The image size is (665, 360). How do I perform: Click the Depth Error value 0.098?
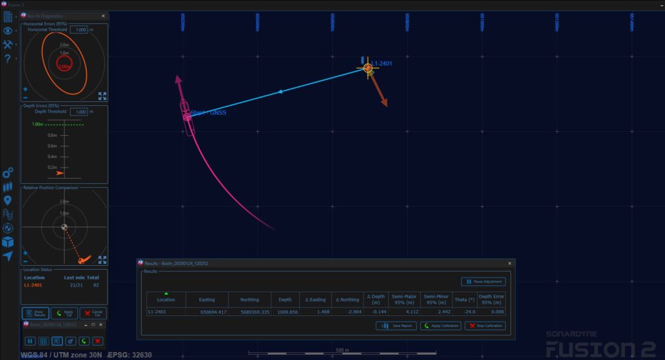(498, 312)
